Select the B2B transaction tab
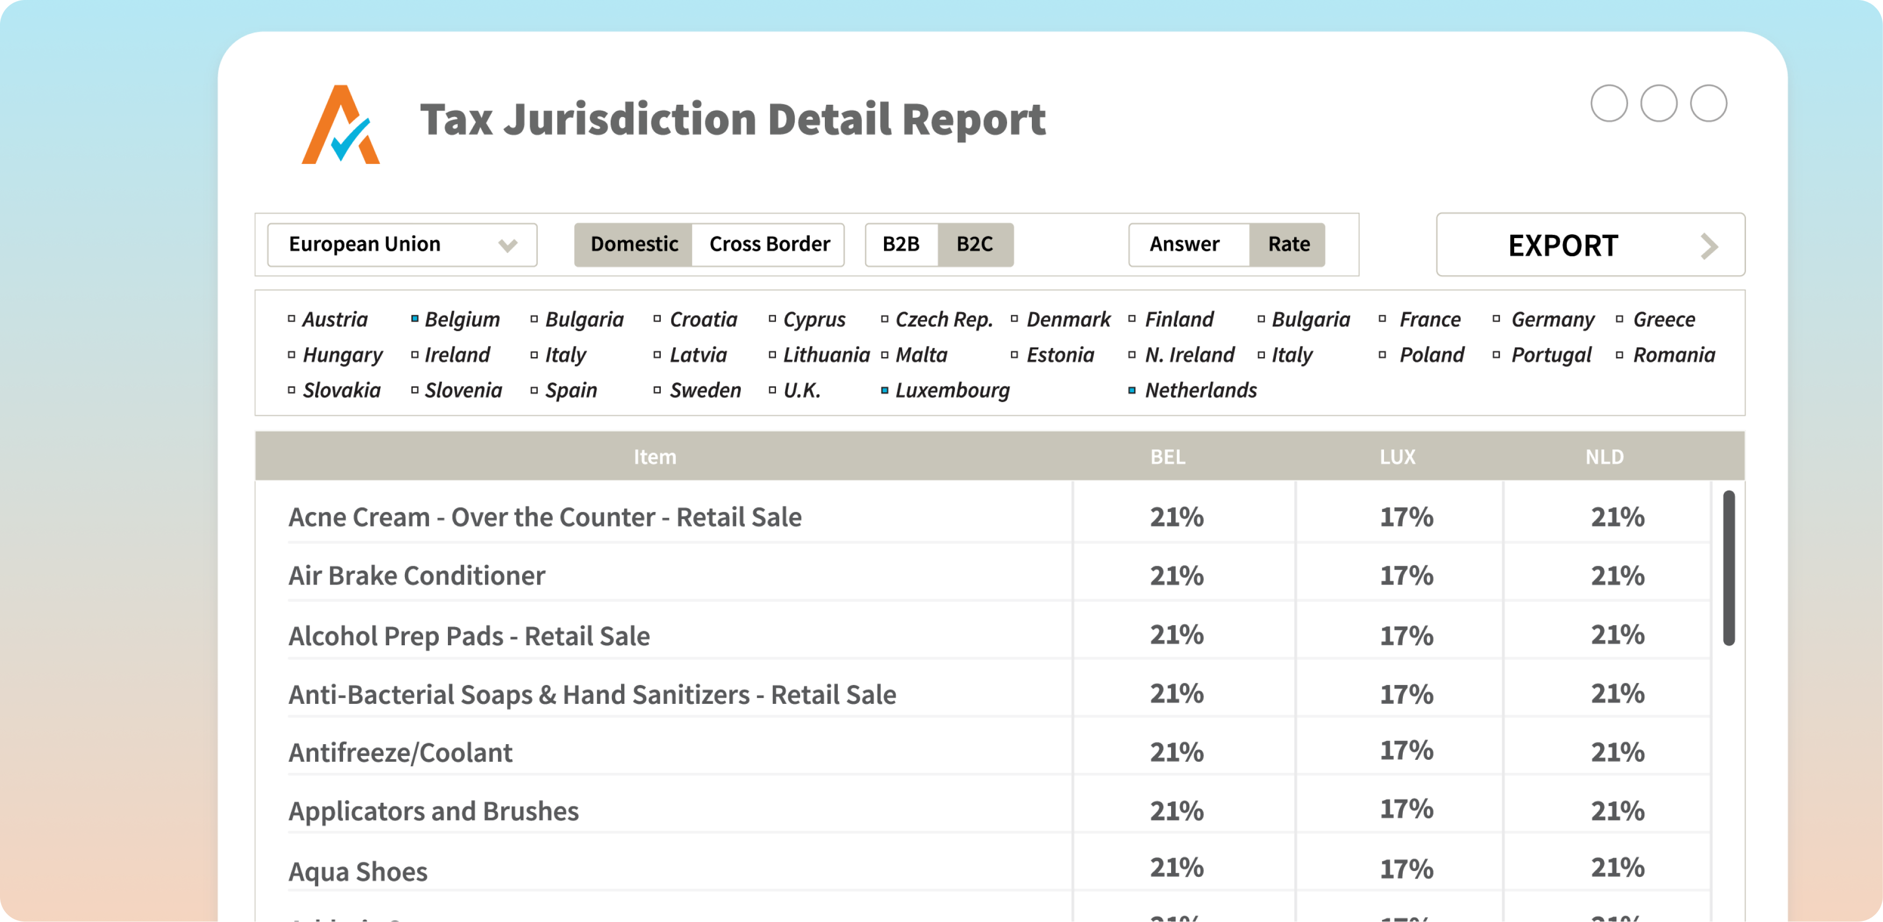The image size is (1883, 922). click(x=901, y=245)
